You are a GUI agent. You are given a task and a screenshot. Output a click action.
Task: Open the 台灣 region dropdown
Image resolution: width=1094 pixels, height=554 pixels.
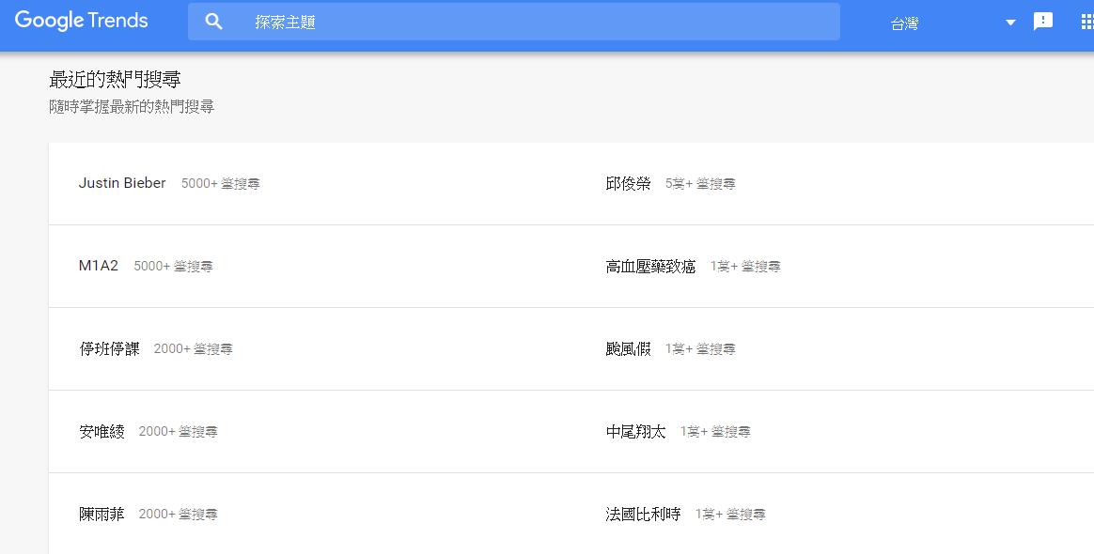coord(953,23)
